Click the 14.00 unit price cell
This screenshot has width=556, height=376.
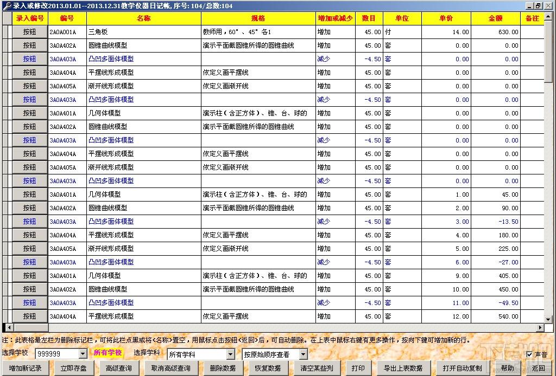pos(446,32)
